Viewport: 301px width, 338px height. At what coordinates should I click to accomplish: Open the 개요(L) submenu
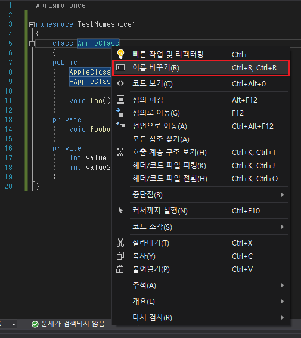click(201, 302)
